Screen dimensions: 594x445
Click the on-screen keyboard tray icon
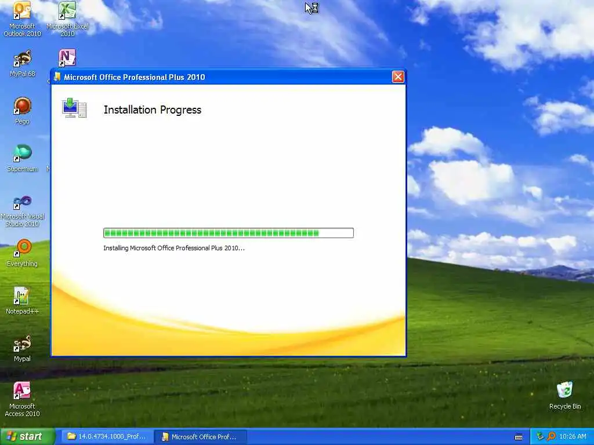[519, 437]
